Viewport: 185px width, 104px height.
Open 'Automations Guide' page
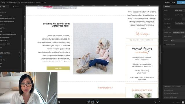[x=5, y=44]
